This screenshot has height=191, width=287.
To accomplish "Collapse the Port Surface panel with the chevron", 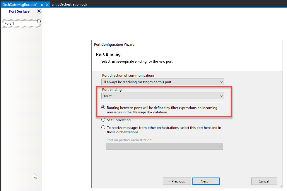I will 39,11.
